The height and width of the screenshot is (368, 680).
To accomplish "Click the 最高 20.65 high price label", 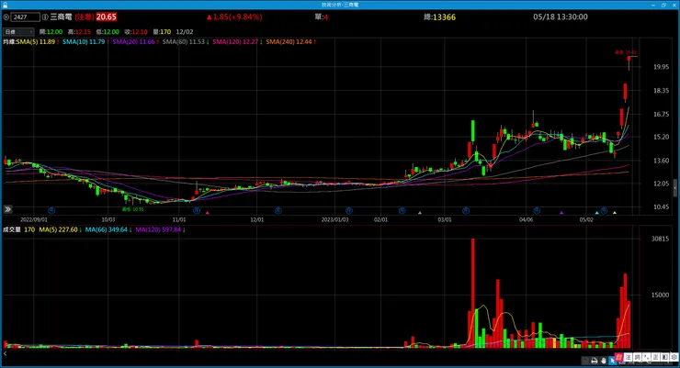I will click(626, 52).
